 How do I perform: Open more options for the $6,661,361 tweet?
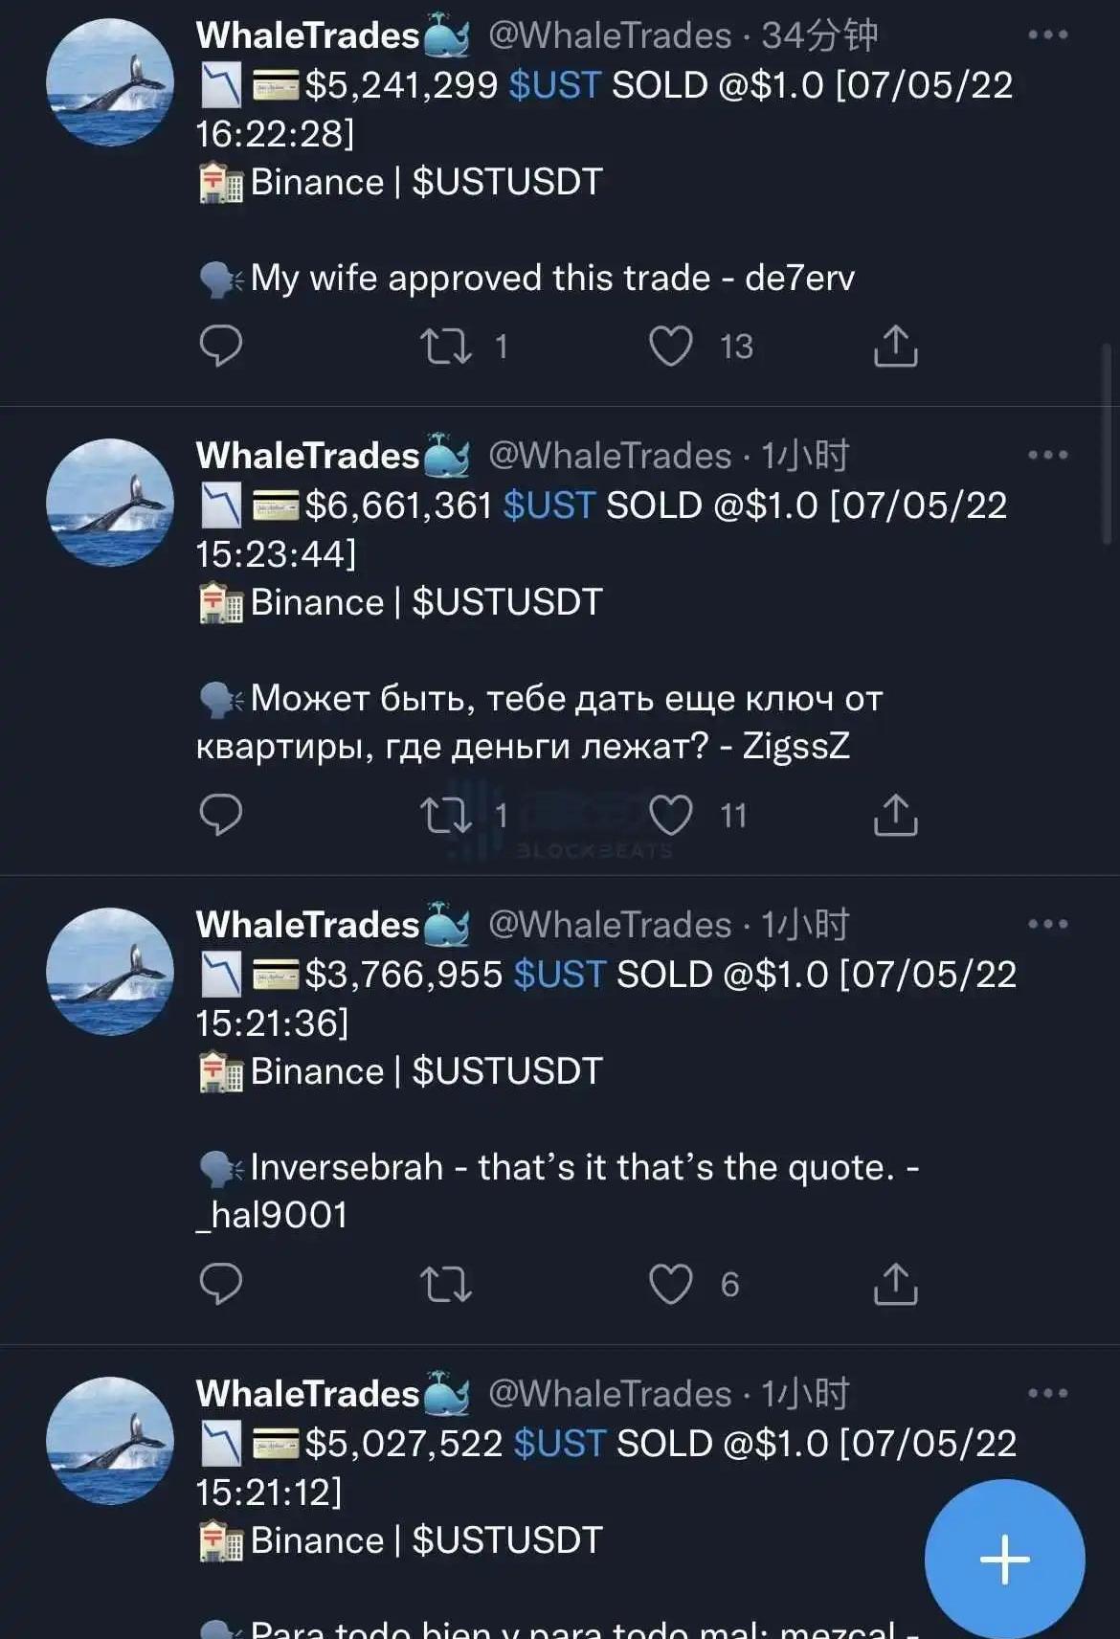[1047, 456]
